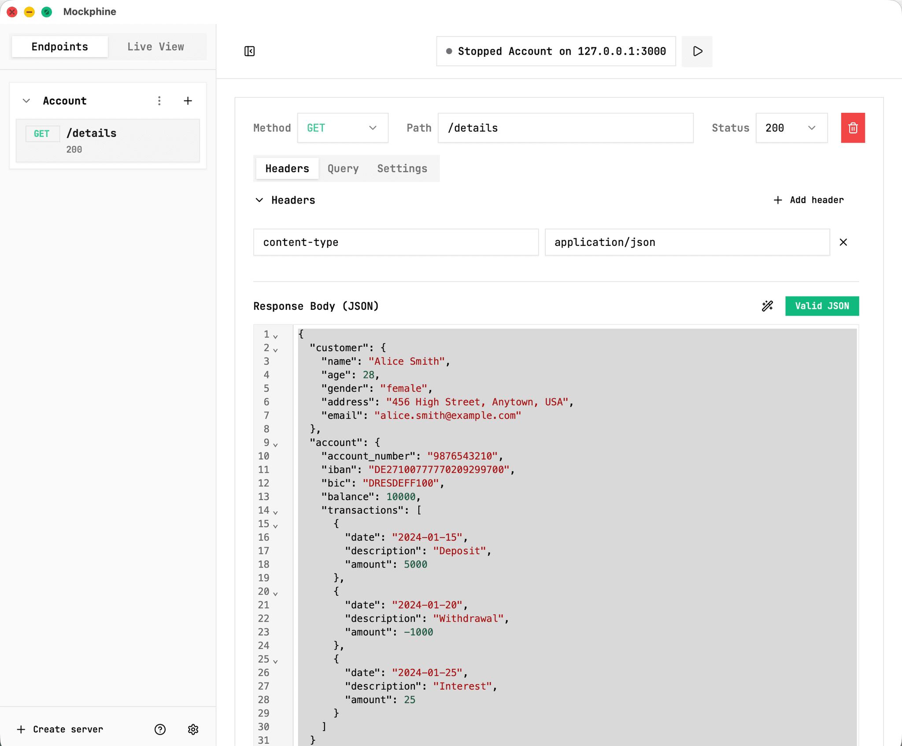Toggle the sidebar panel icon
Image resolution: width=902 pixels, height=746 pixels.
tap(249, 51)
